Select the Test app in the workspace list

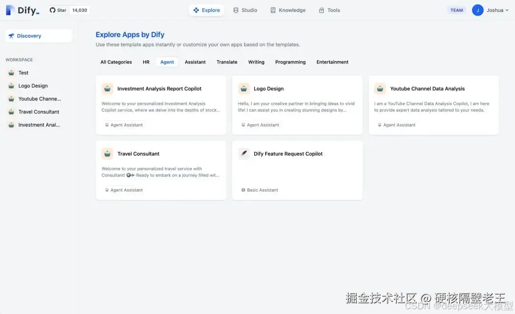(x=22, y=72)
